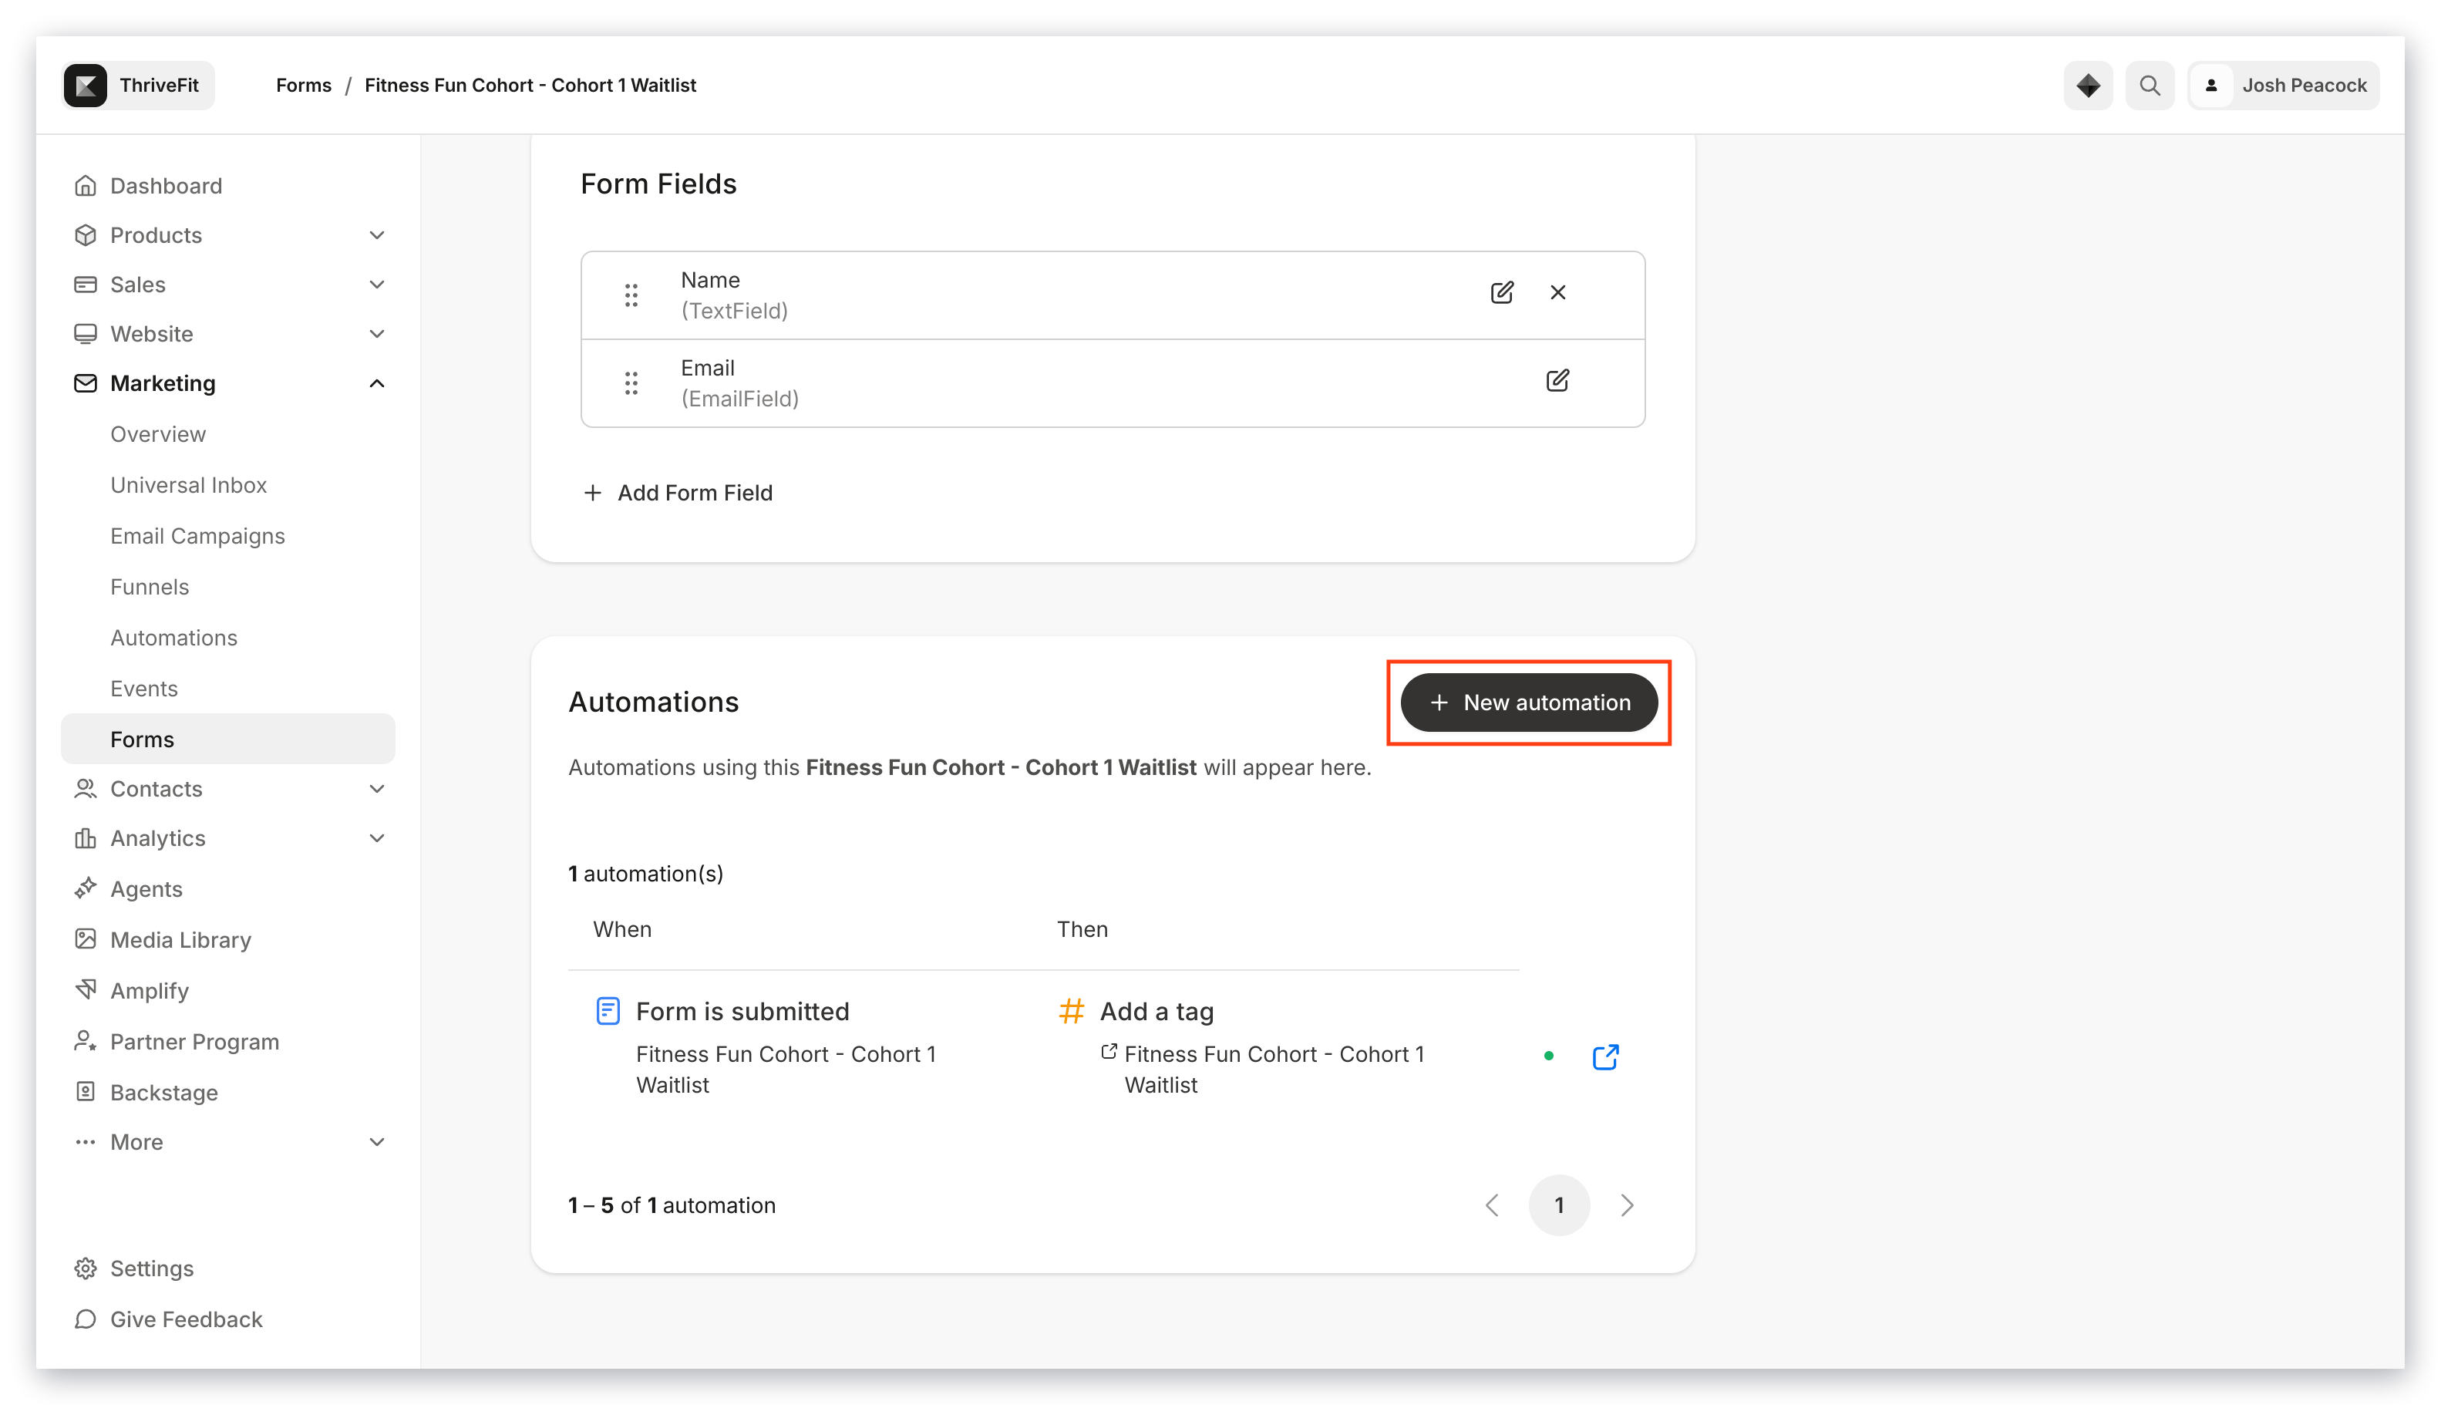Click the Sales card icon

point(85,285)
